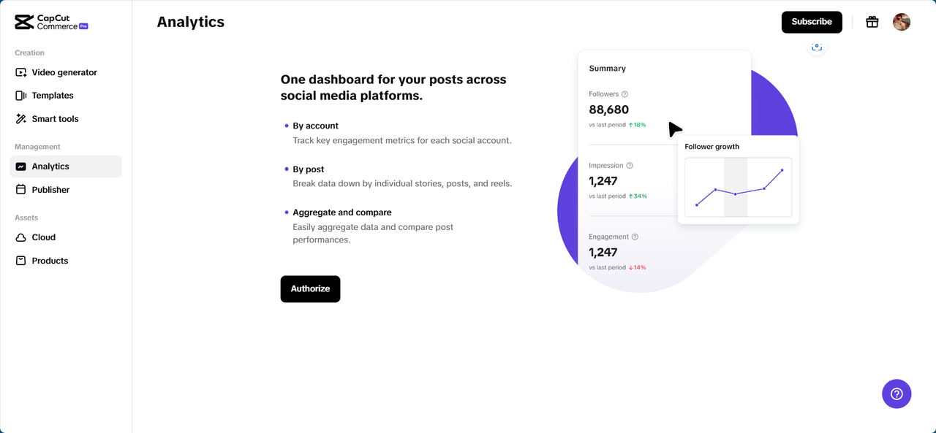Open the purple help question button

[x=897, y=394]
